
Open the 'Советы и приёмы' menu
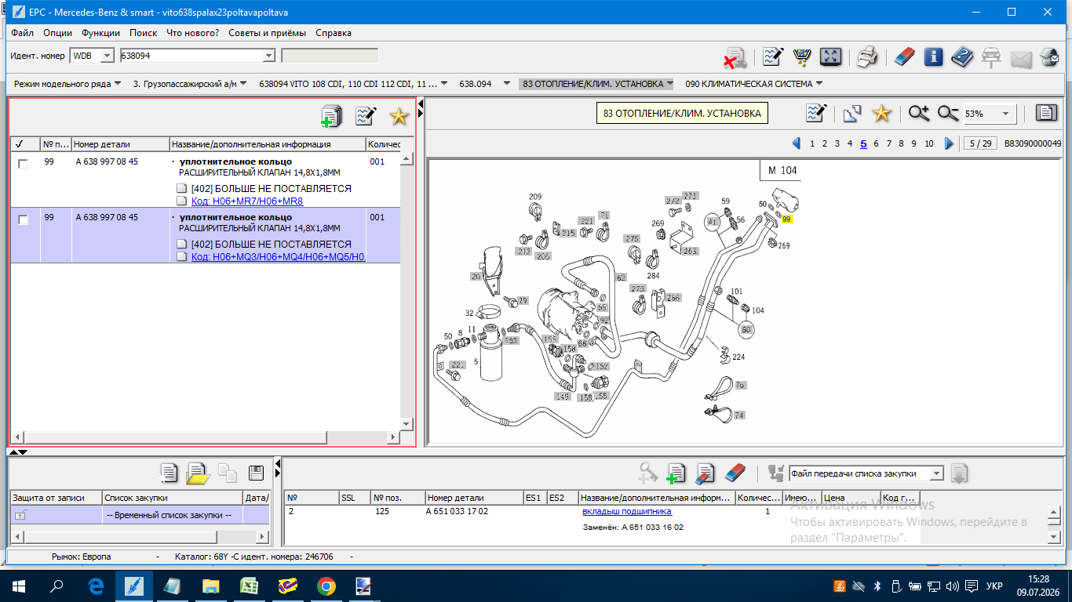pyautogui.click(x=267, y=33)
